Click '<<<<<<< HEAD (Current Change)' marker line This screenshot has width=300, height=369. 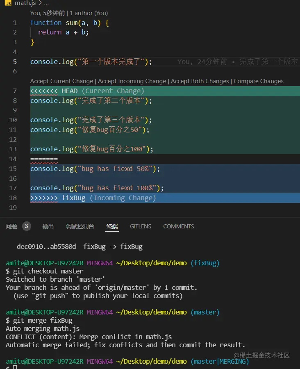[x=87, y=91]
